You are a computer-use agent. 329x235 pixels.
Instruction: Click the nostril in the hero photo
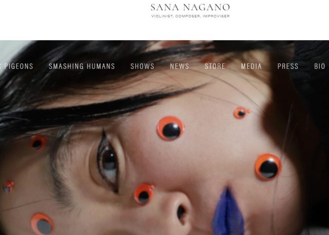(x=181, y=212)
